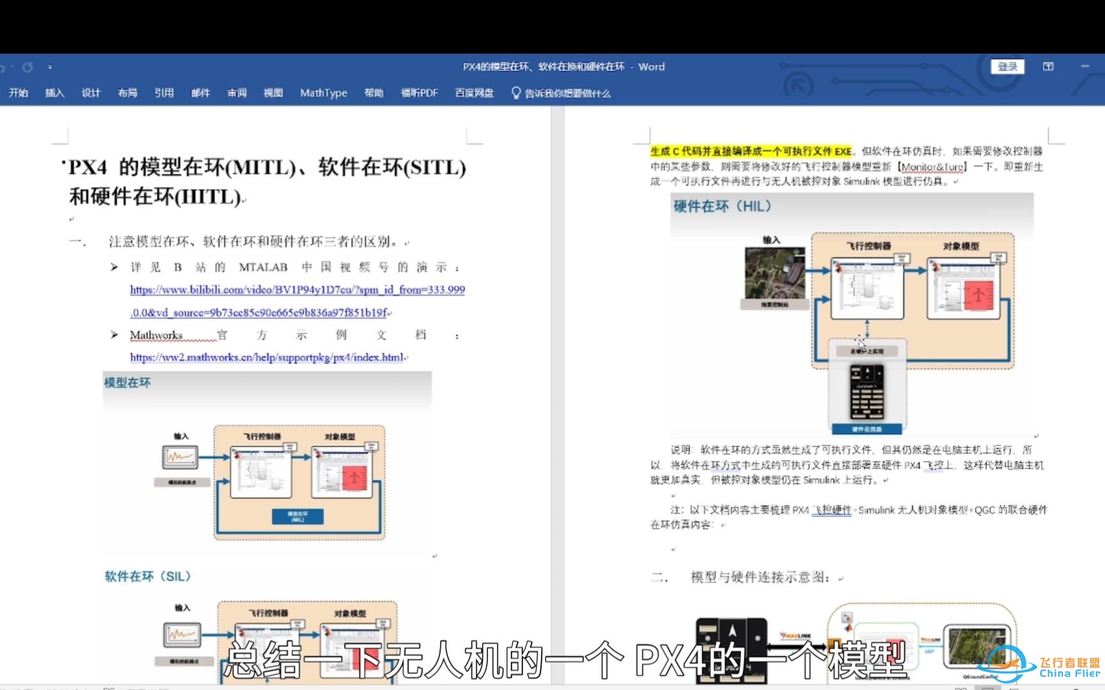Click the 模型在环 diagram heading

pyautogui.click(x=128, y=383)
